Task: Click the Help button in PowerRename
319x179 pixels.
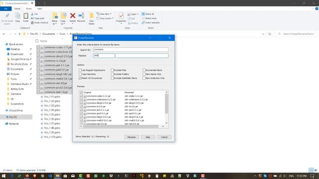Action: [x=148, y=137]
